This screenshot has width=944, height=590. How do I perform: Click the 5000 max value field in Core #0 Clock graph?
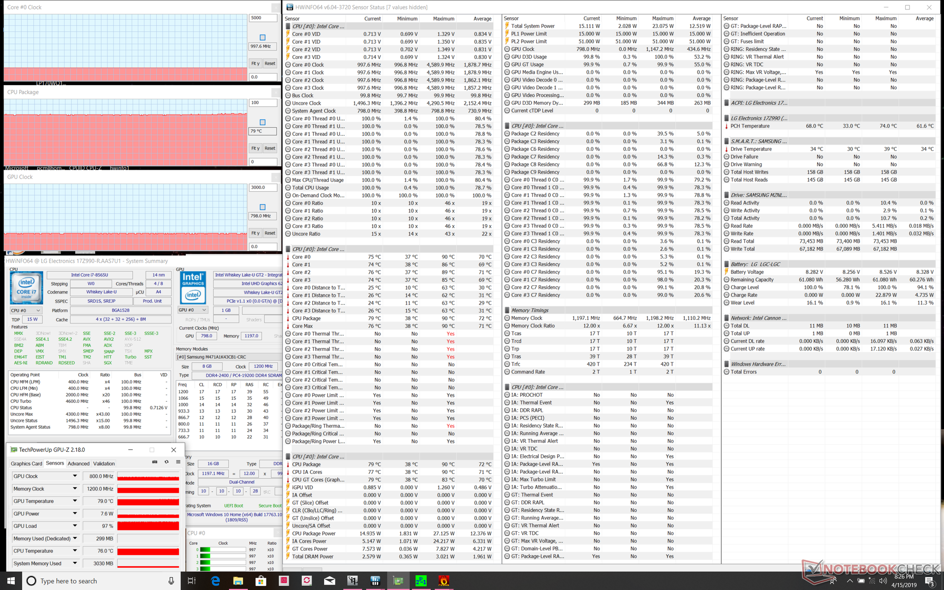[263, 18]
